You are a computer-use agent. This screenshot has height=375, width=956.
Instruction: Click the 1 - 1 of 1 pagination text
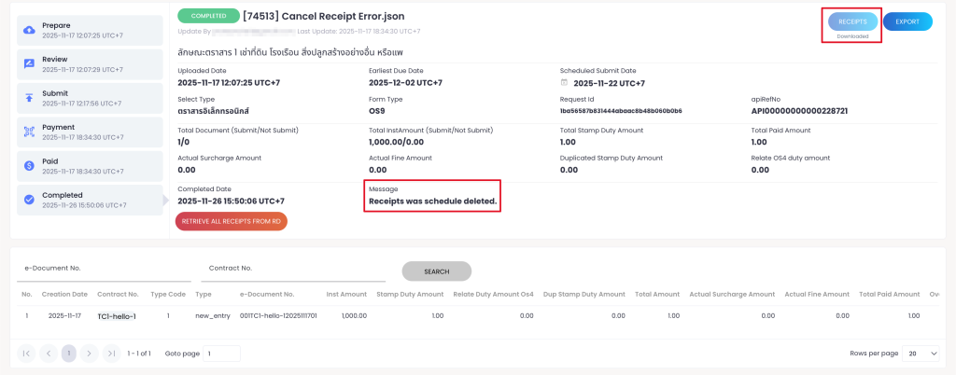click(139, 354)
